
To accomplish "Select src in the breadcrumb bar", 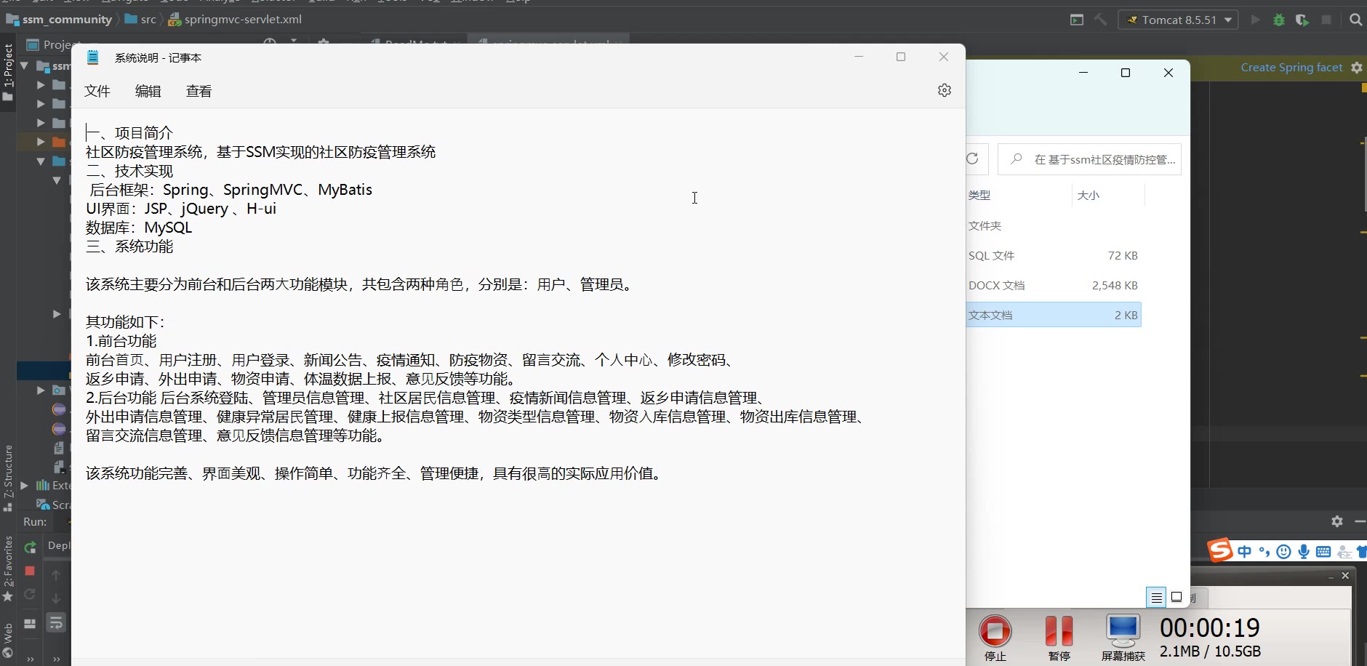I will pos(141,20).
